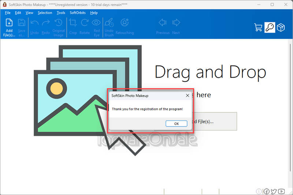
Task: Click the vertical scrollbar on right edge
Action: tap(290, 108)
